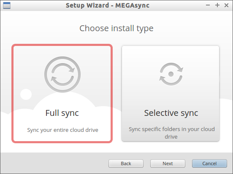Click the Full sync circular arrows icon

pos(62,75)
